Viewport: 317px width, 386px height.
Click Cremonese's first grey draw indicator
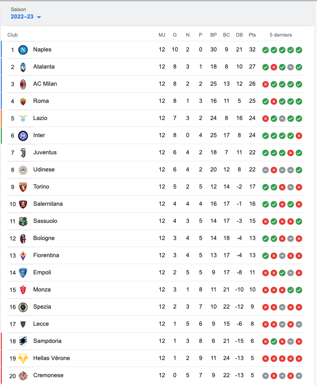[266, 376]
